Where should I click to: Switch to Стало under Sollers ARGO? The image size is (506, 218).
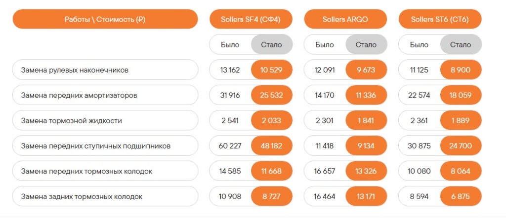point(366,44)
